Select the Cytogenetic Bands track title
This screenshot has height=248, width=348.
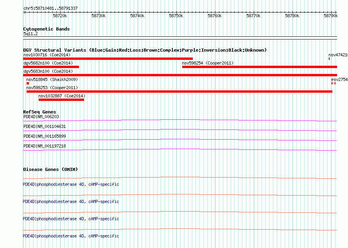(x=47, y=29)
